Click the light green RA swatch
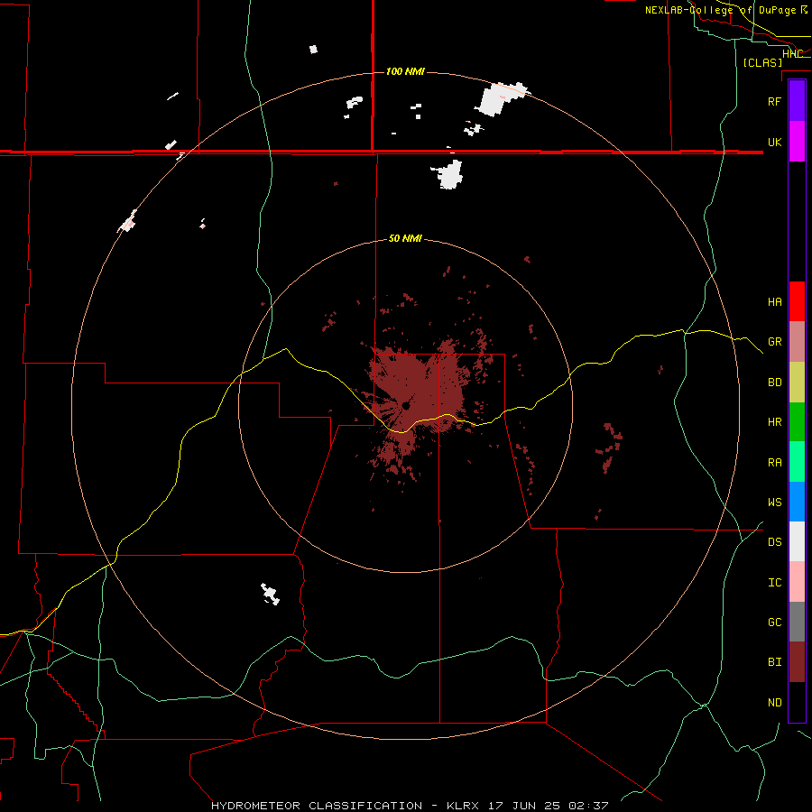812x812 pixels. [x=797, y=461]
